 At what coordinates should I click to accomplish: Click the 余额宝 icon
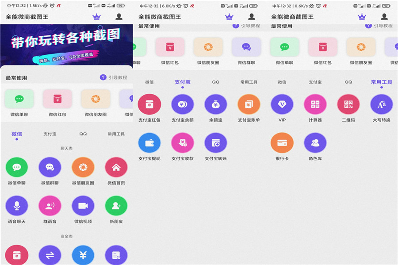pos(215,104)
